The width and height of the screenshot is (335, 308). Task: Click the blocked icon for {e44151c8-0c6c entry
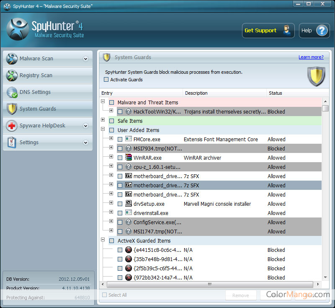129,250
